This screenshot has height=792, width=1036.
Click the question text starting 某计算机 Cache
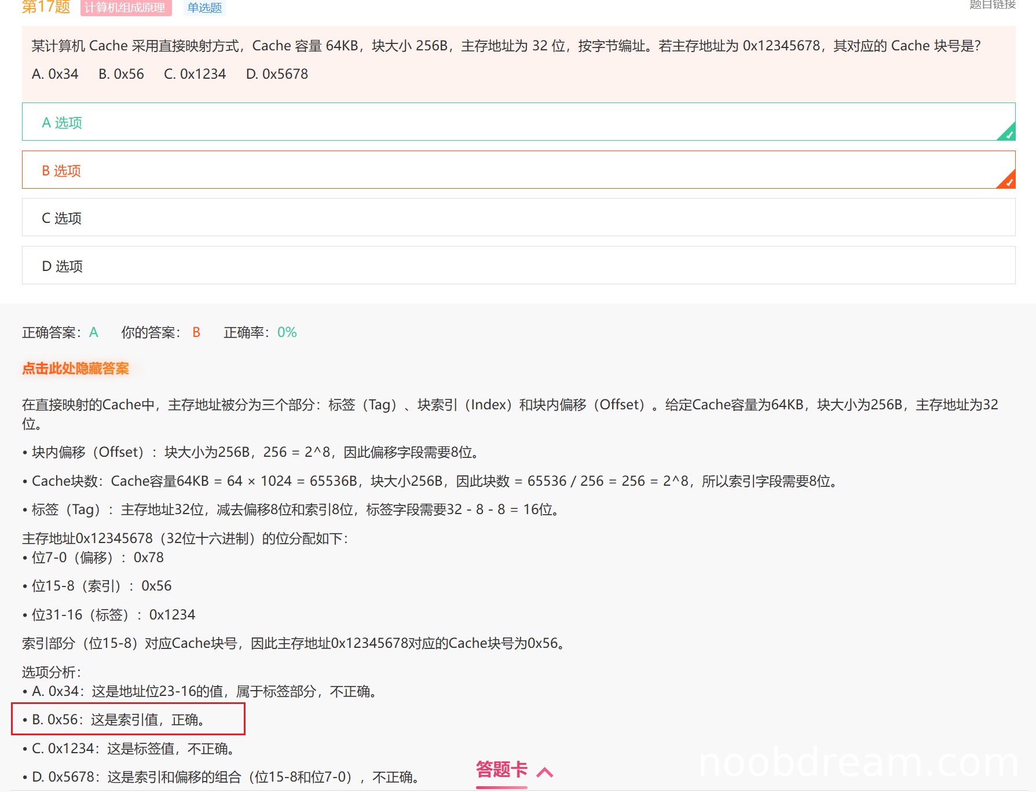click(506, 46)
